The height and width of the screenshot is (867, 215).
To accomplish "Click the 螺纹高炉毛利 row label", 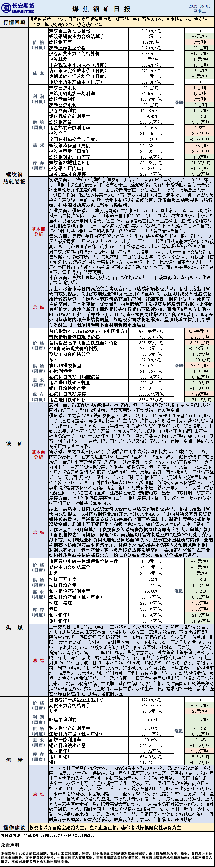I will click(x=62, y=88).
